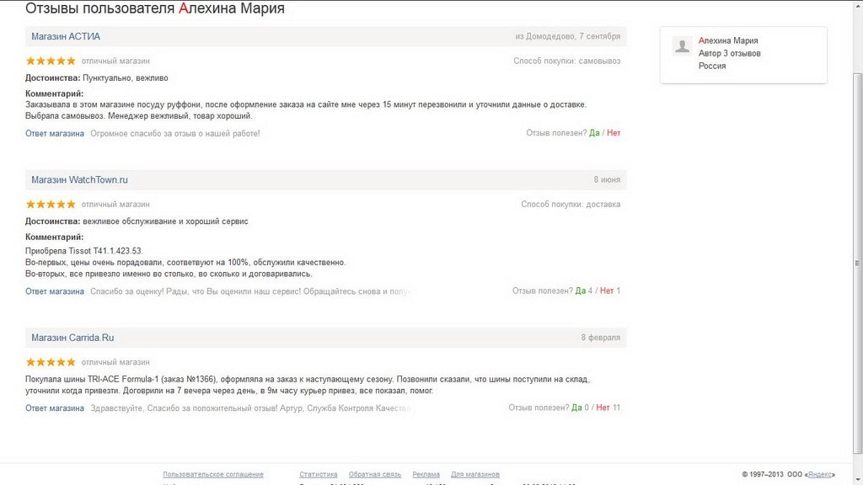Vote Нет on the Carrida.Ru review
This screenshot has width=863, height=485.
pos(603,408)
